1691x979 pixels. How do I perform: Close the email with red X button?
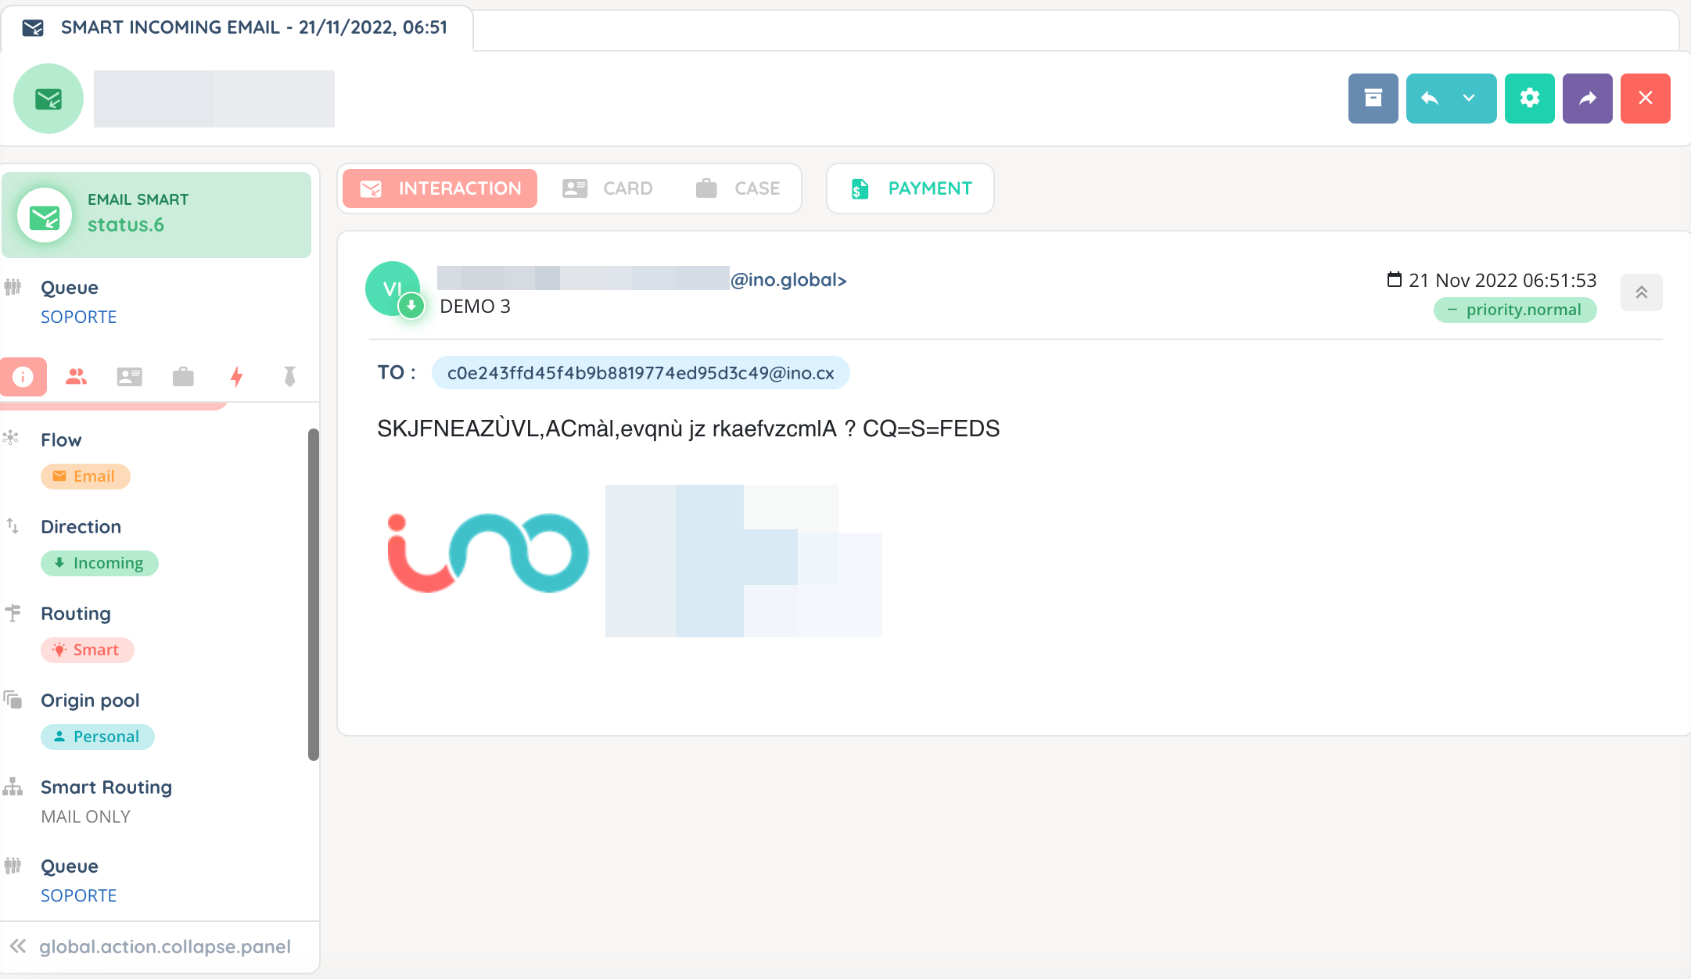[1645, 99]
